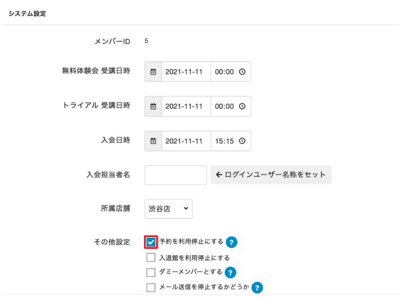Click clock icon in 入会日時 time field
Image resolution: width=407 pixels, height=298 pixels.
click(242, 141)
